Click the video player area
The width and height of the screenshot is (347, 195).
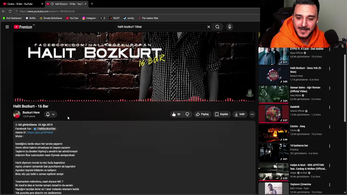pyautogui.click(x=134, y=67)
